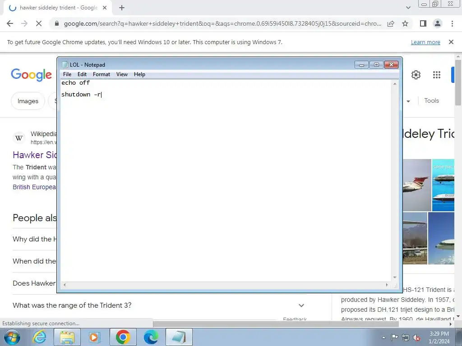Open the volume tray icon
The width and height of the screenshot is (462, 346).
(416, 337)
